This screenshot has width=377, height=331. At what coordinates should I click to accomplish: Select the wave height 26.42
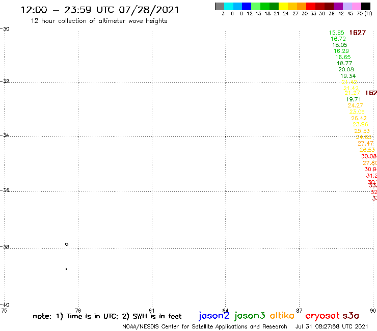(x=359, y=118)
